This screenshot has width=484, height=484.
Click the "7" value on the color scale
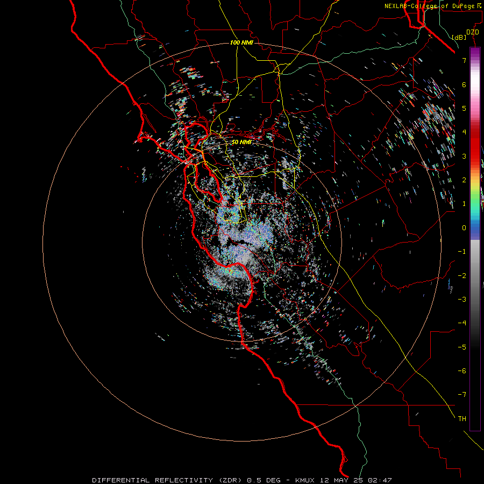464,60
